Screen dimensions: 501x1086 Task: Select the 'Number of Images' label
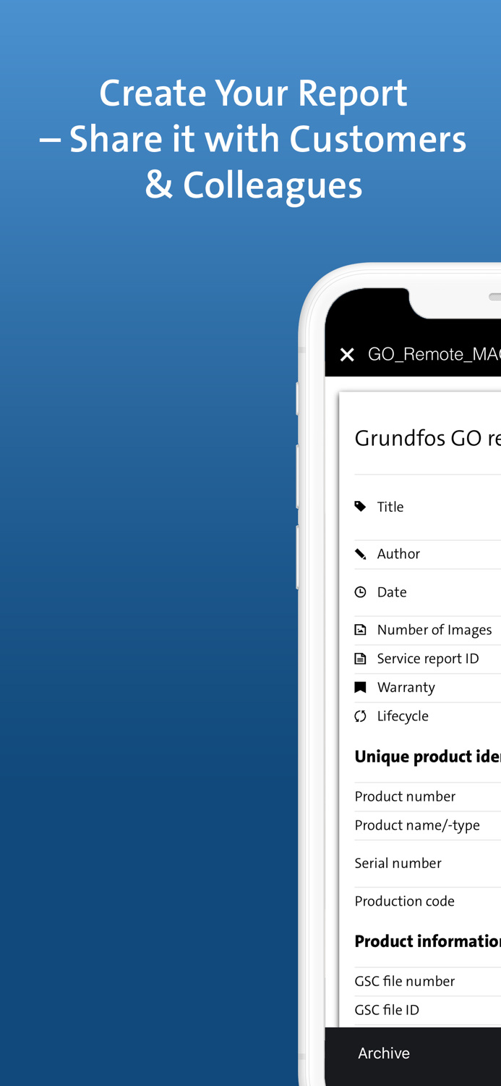(x=434, y=630)
